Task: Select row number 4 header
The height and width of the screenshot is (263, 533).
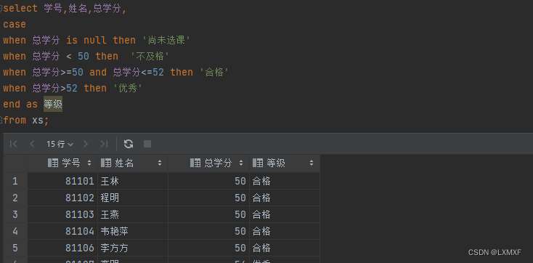Action: (15, 231)
